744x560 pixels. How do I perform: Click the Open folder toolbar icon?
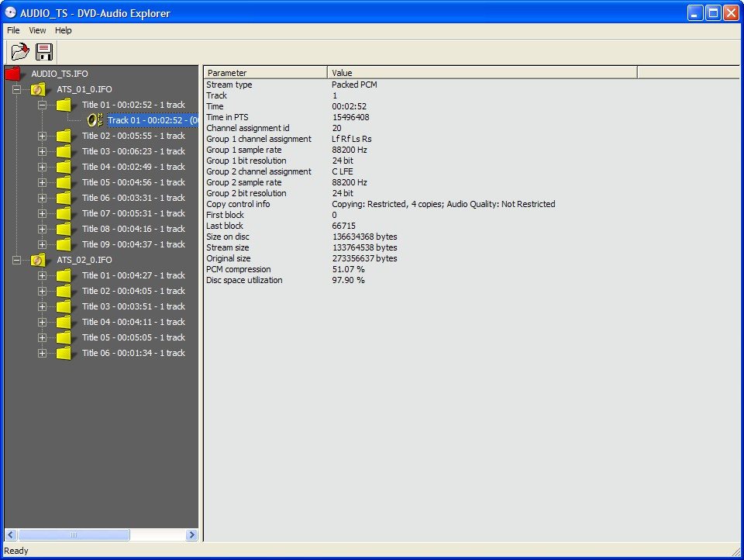(19, 52)
